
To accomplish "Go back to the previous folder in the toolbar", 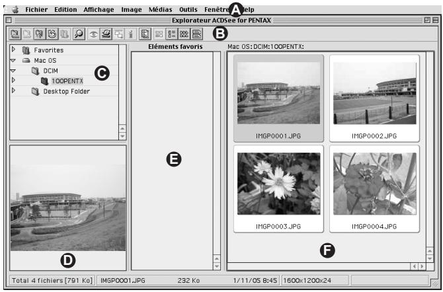I will pyautogui.click(x=15, y=34).
